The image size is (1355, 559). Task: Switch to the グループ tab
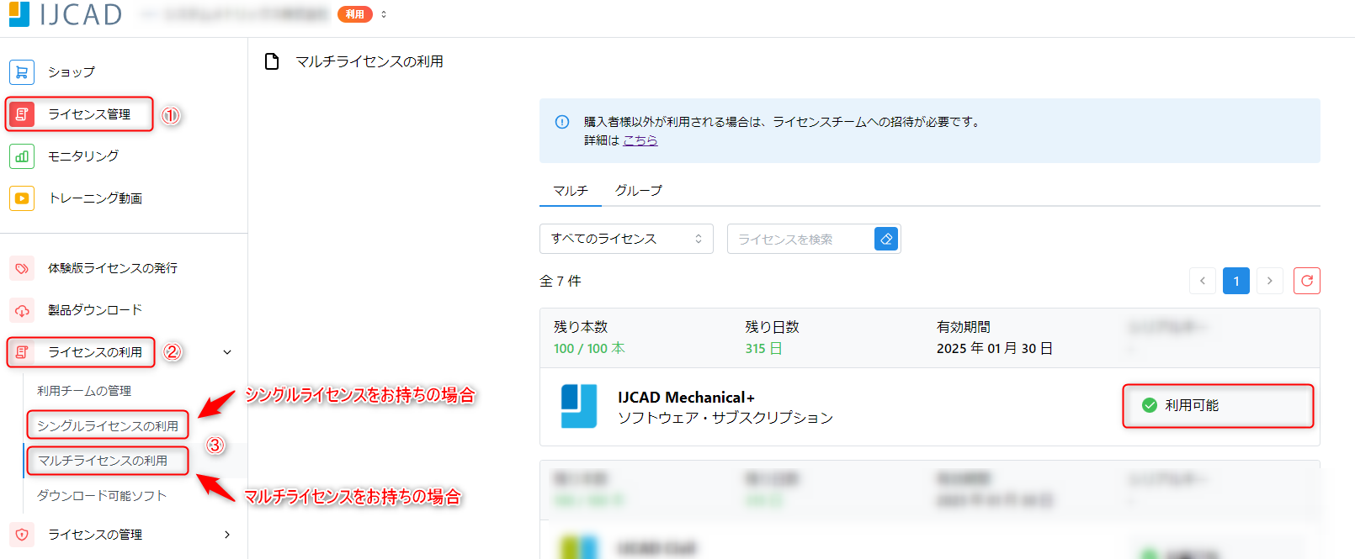tap(639, 191)
